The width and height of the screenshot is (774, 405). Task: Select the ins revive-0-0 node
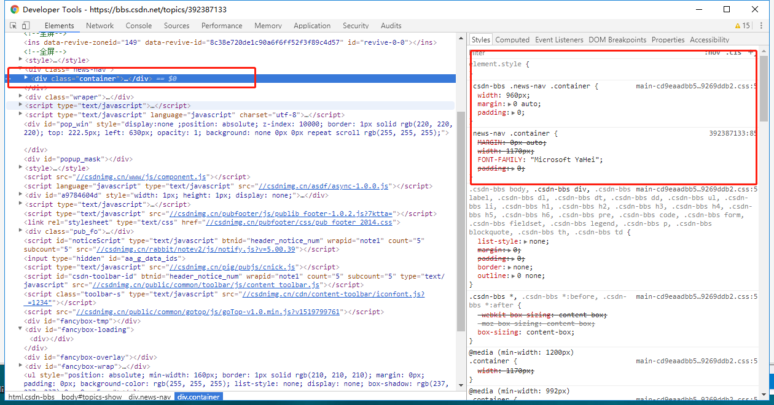230,42
